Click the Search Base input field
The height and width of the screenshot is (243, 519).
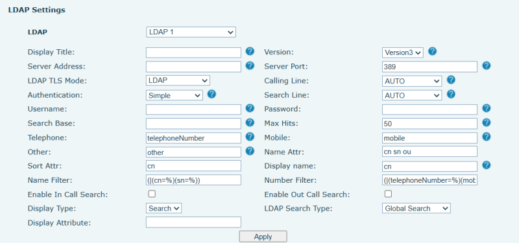click(193, 124)
